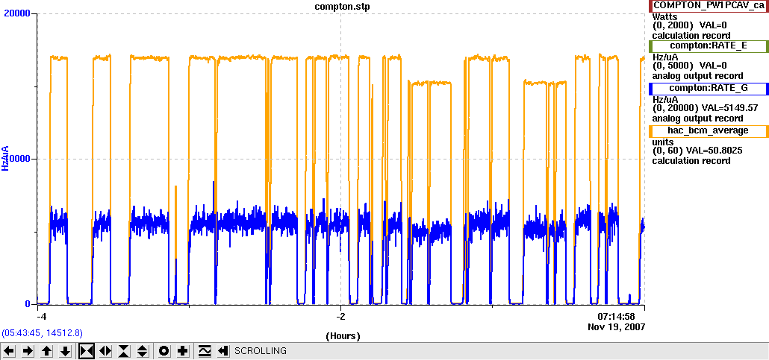Click the horizontal zoom-out diamond arrows icon

point(105,351)
